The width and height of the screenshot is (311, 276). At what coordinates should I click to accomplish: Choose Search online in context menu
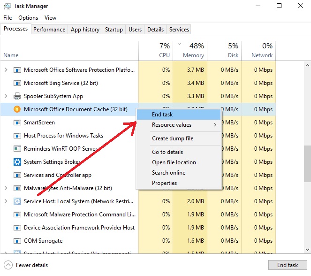179,173
